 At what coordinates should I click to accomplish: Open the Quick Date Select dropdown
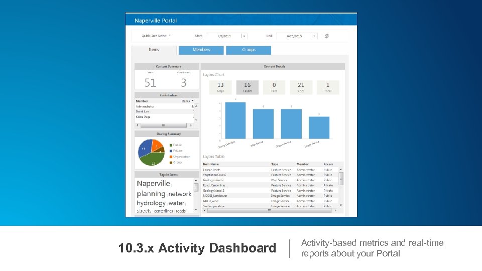click(x=156, y=36)
